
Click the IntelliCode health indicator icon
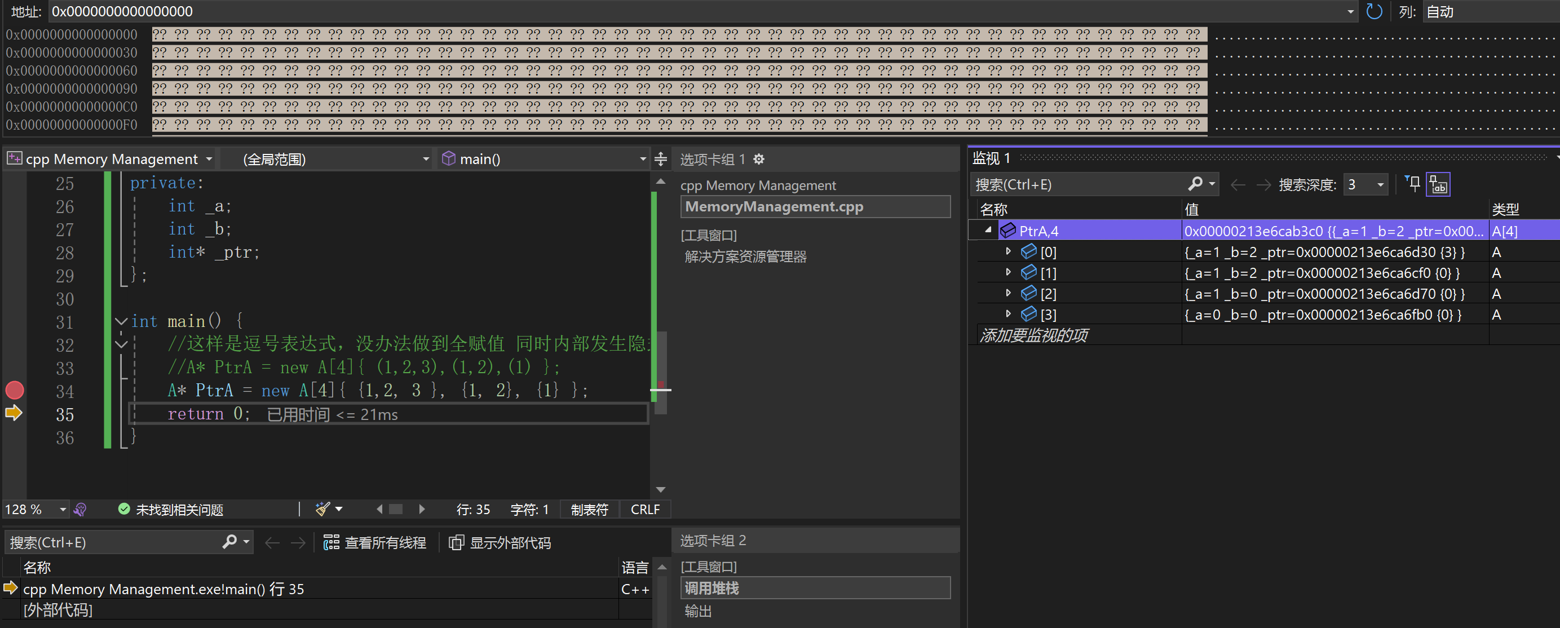coord(80,509)
